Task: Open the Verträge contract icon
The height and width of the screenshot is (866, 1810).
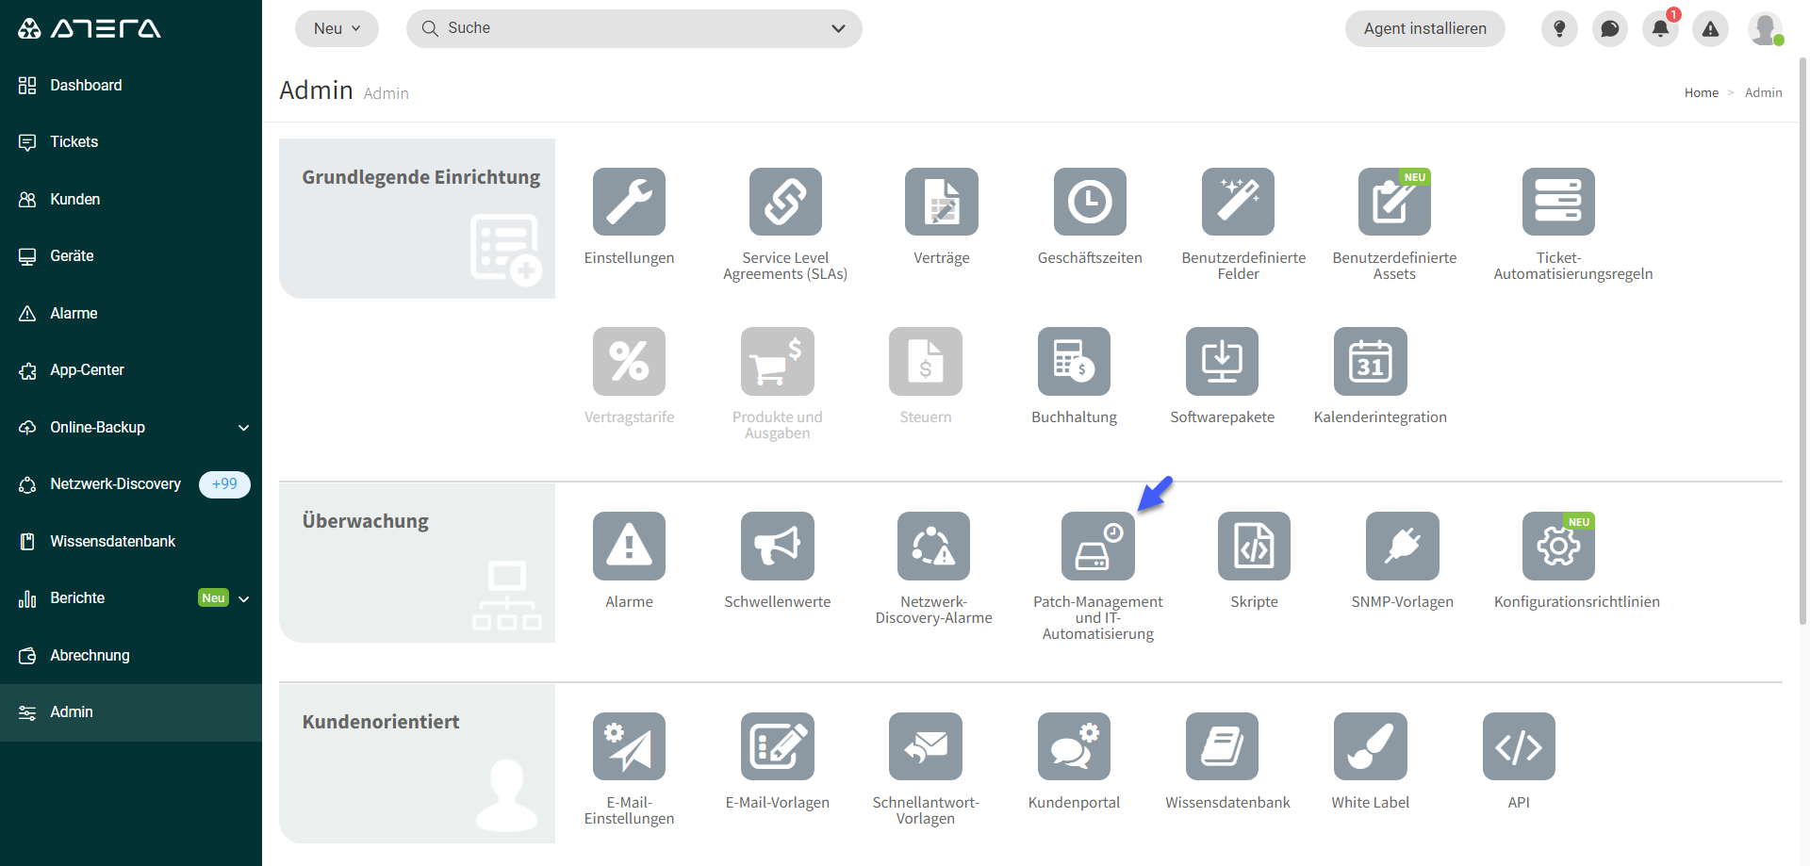Action: point(942,202)
